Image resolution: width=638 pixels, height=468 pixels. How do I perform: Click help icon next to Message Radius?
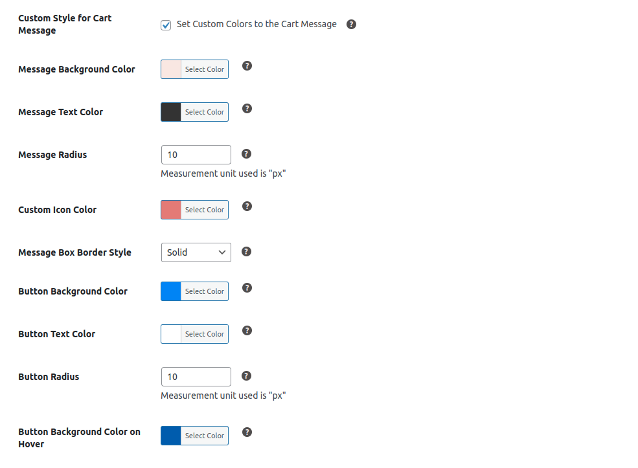[246, 154]
